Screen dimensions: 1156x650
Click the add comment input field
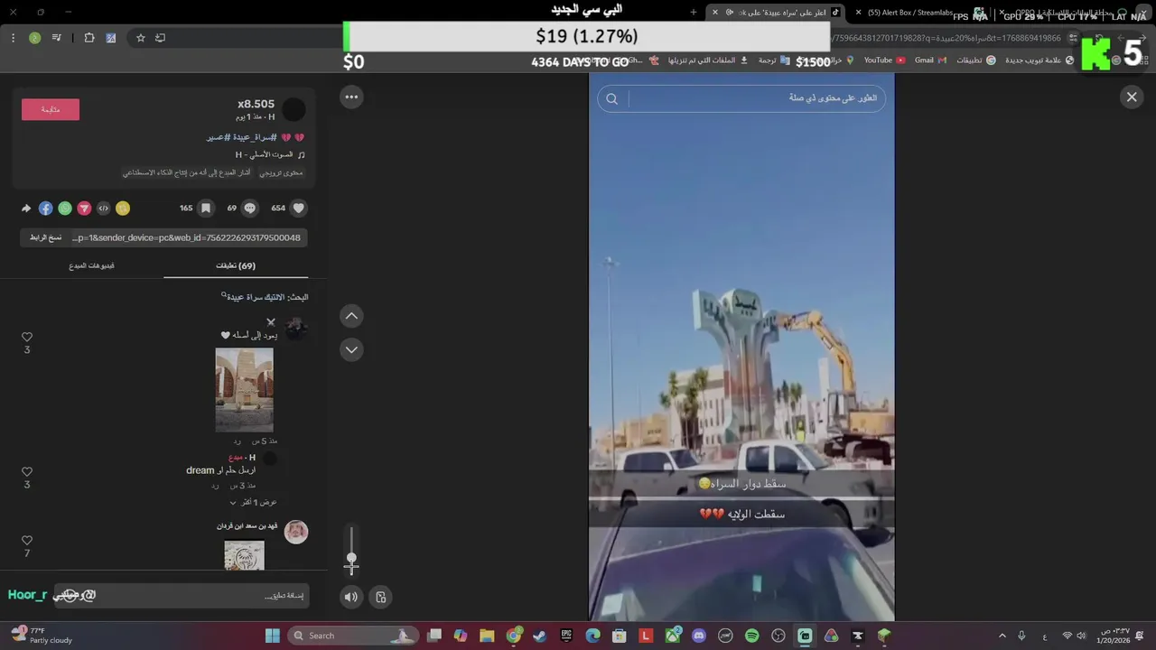[x=181, y=596]
